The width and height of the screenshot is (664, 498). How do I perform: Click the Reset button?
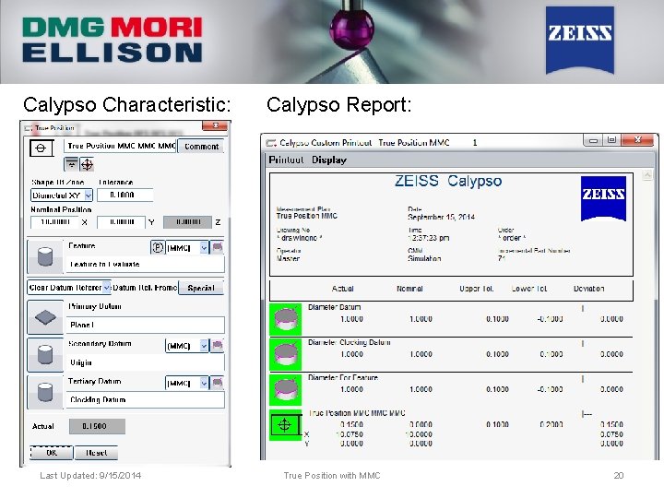96,453
